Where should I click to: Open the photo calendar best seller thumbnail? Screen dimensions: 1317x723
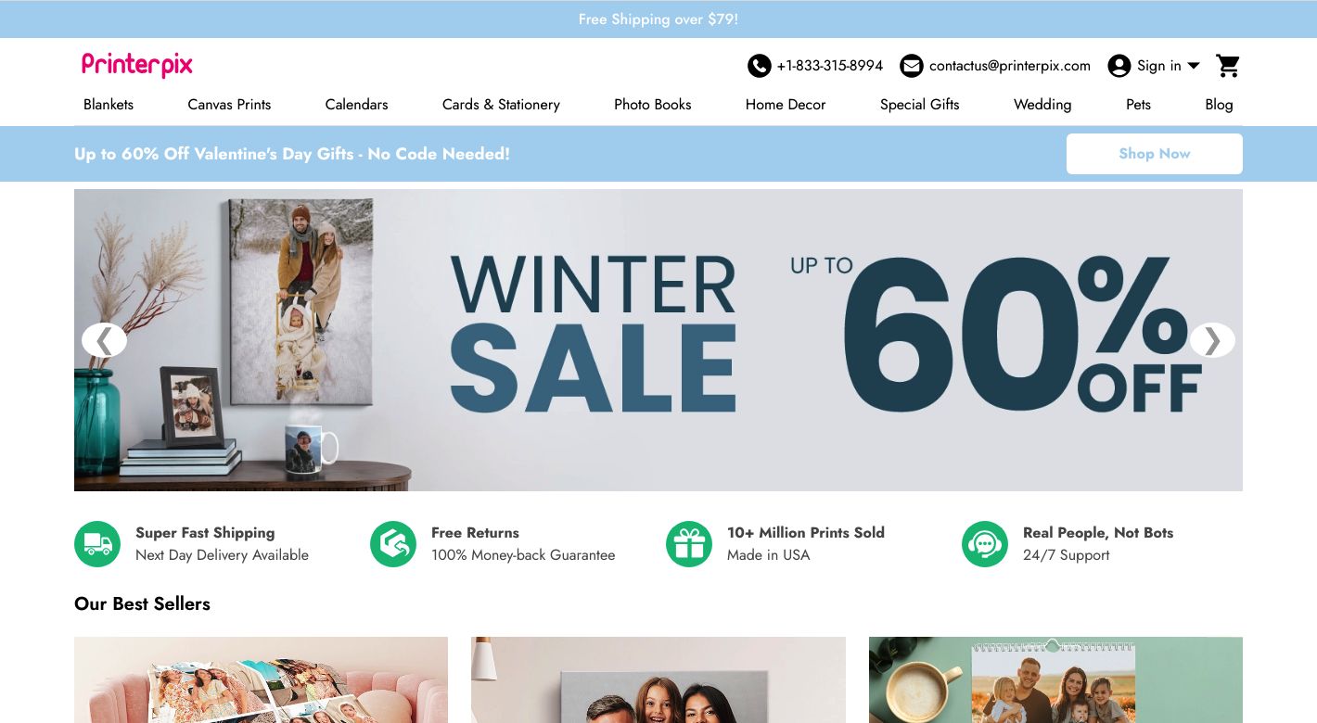pos(1055,679)
